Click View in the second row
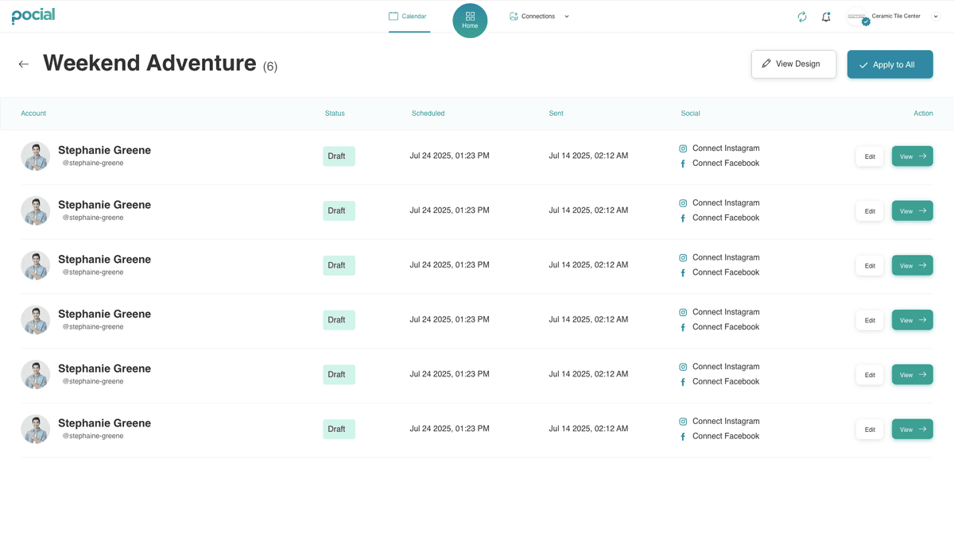 912,211
